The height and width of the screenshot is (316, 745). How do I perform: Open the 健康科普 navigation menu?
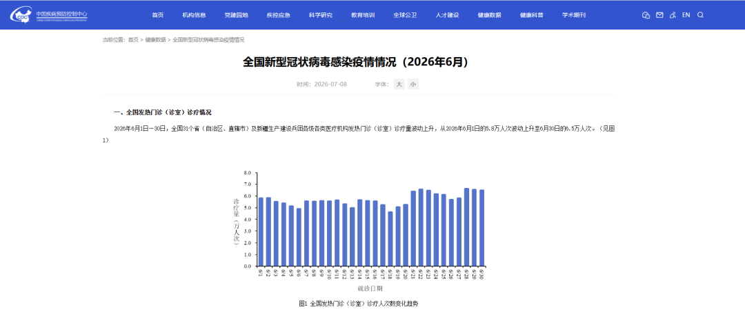coord(532,15)
